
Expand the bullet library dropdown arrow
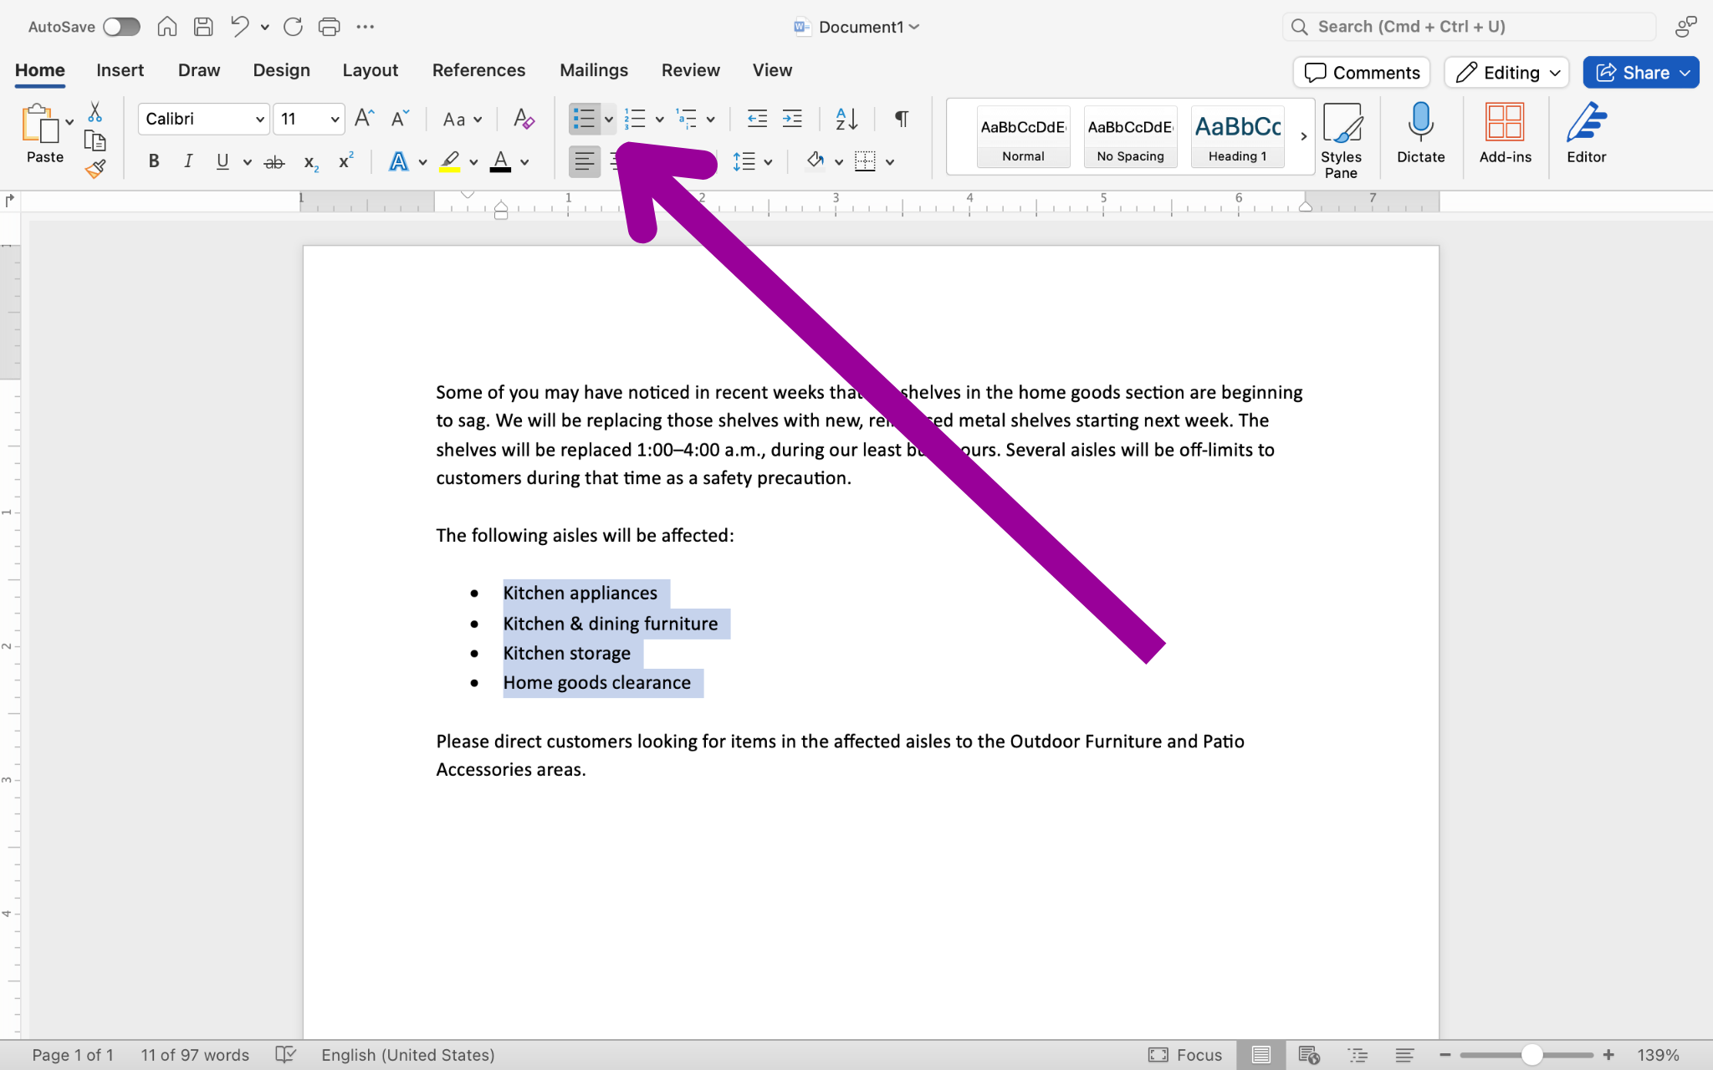(x=609, y=120)
